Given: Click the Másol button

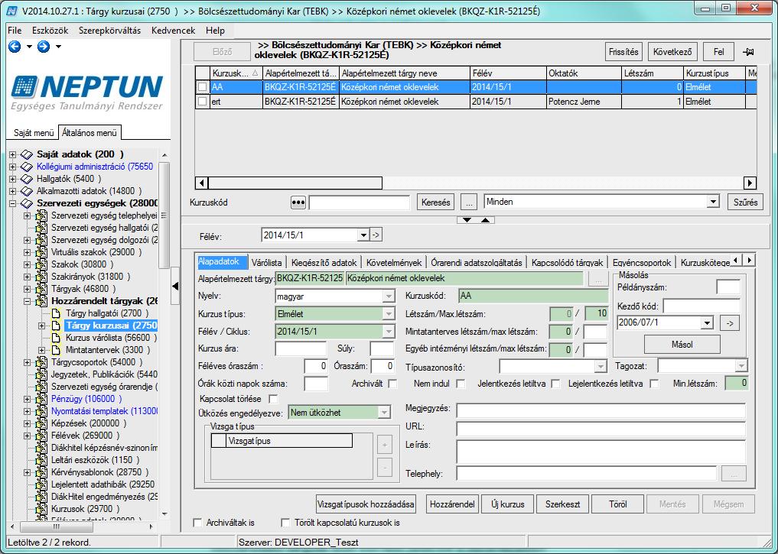Looking at the screenshot, I should click(682, 345).
